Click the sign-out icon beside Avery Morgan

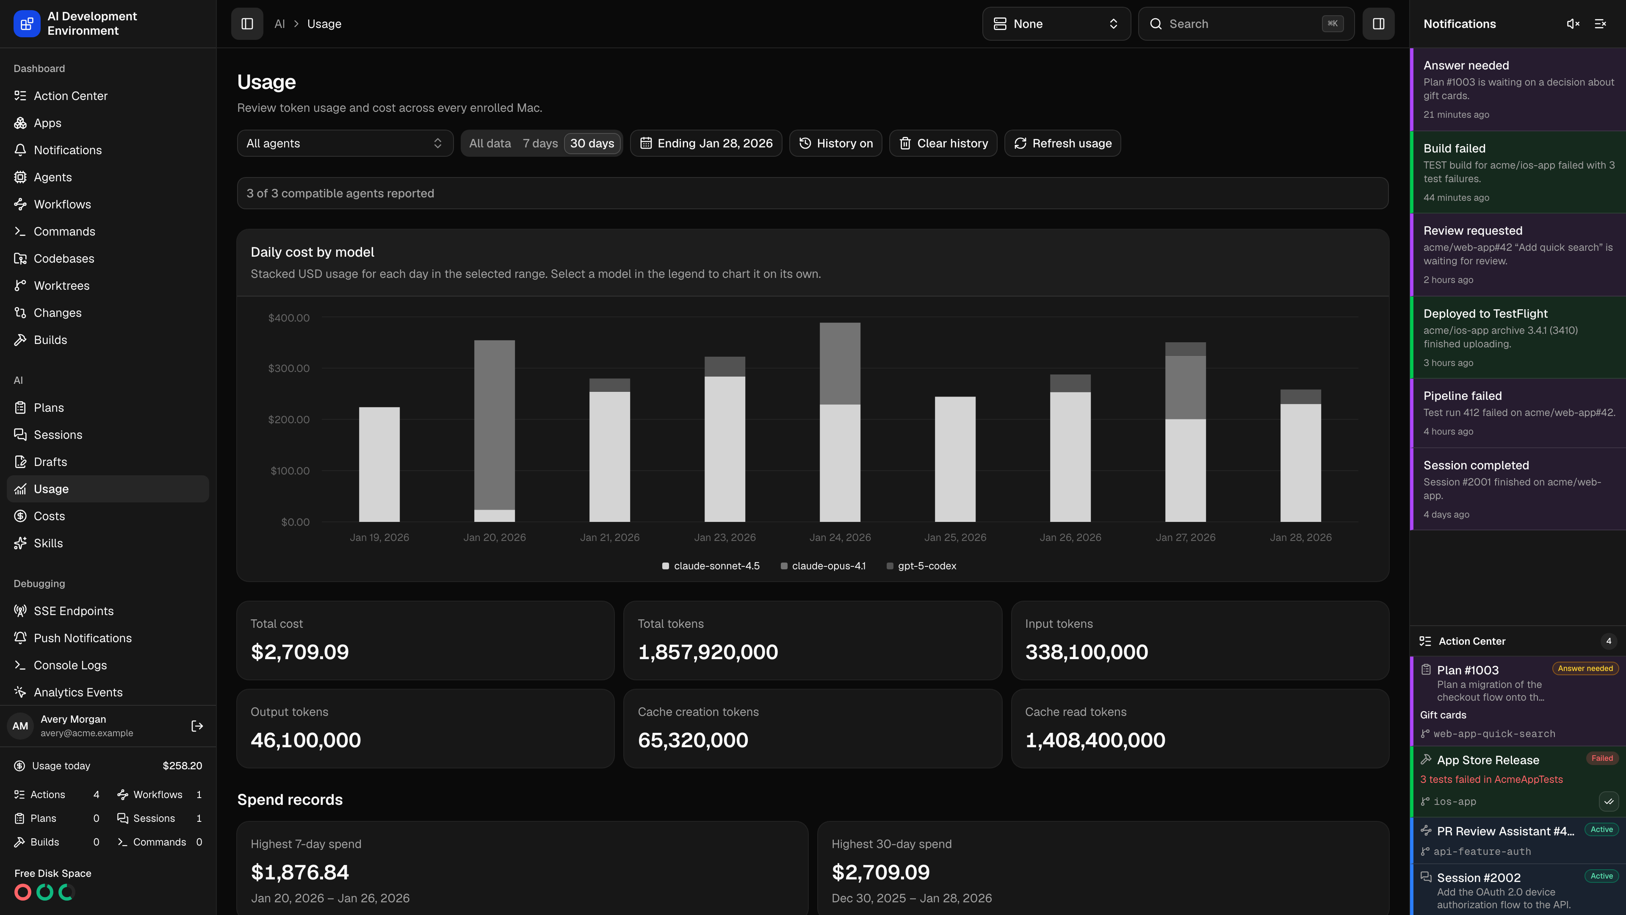pyautogui.click(x=197, y=726)
